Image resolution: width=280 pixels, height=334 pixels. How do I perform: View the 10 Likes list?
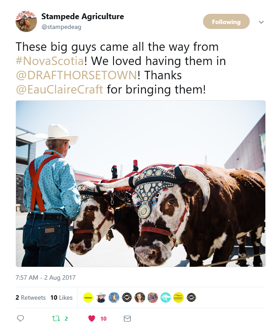pyautogui.click(x=61, y=297)
